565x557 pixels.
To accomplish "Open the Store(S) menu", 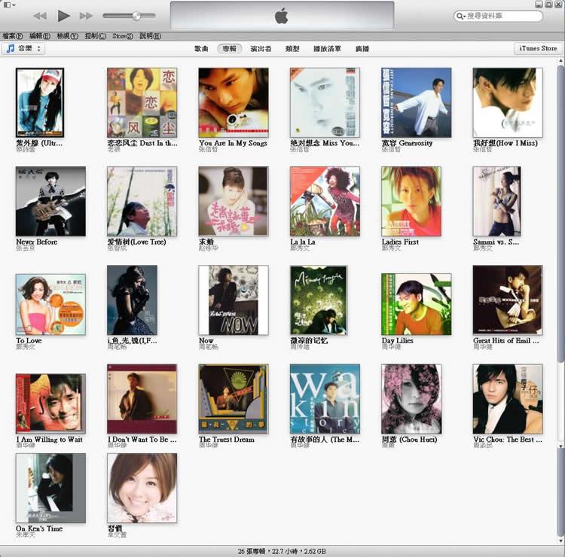I will pyautogui.click(x=123, y=36).
